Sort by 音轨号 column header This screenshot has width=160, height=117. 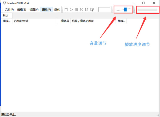(65, 21)
